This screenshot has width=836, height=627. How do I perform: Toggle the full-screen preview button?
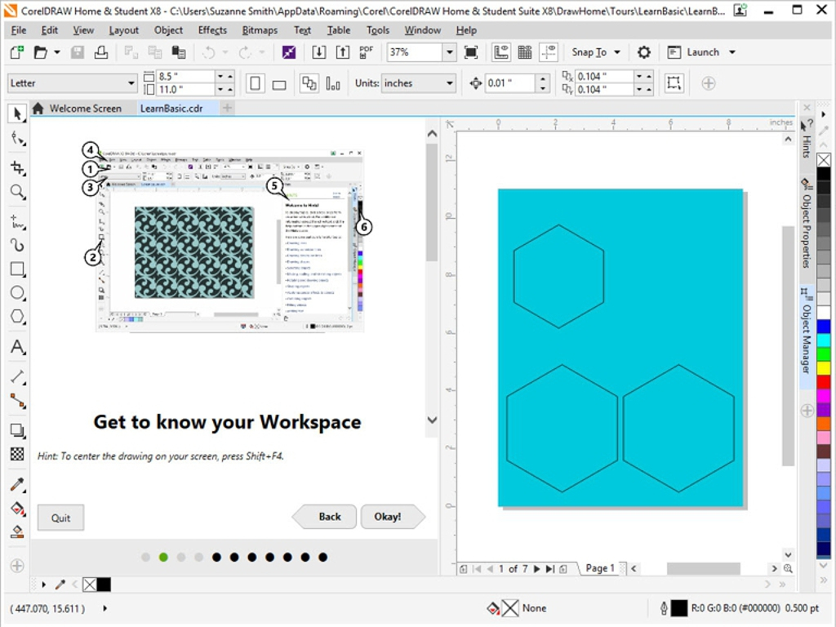471,52
